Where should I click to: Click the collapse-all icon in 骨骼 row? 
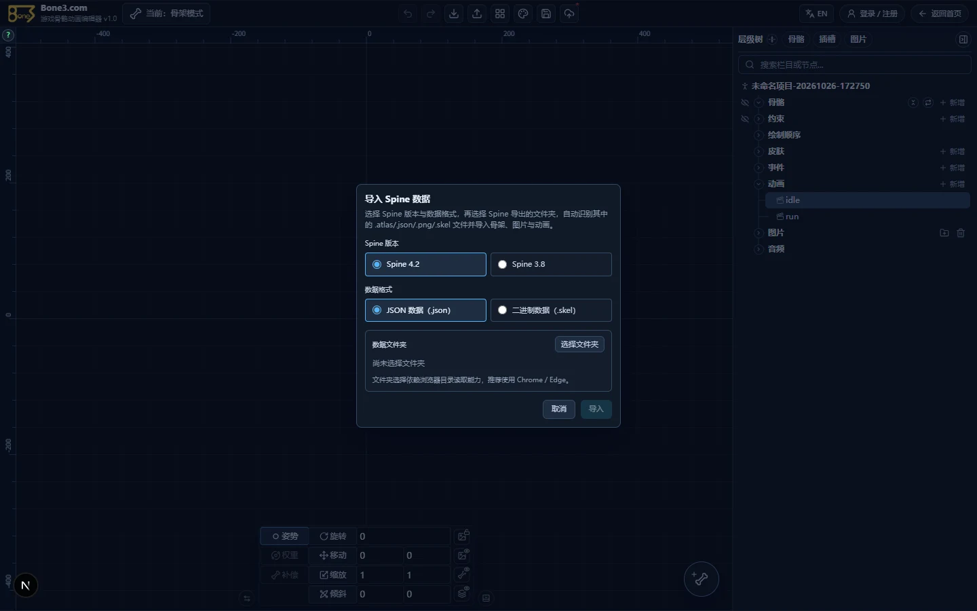tap(913, 103)
